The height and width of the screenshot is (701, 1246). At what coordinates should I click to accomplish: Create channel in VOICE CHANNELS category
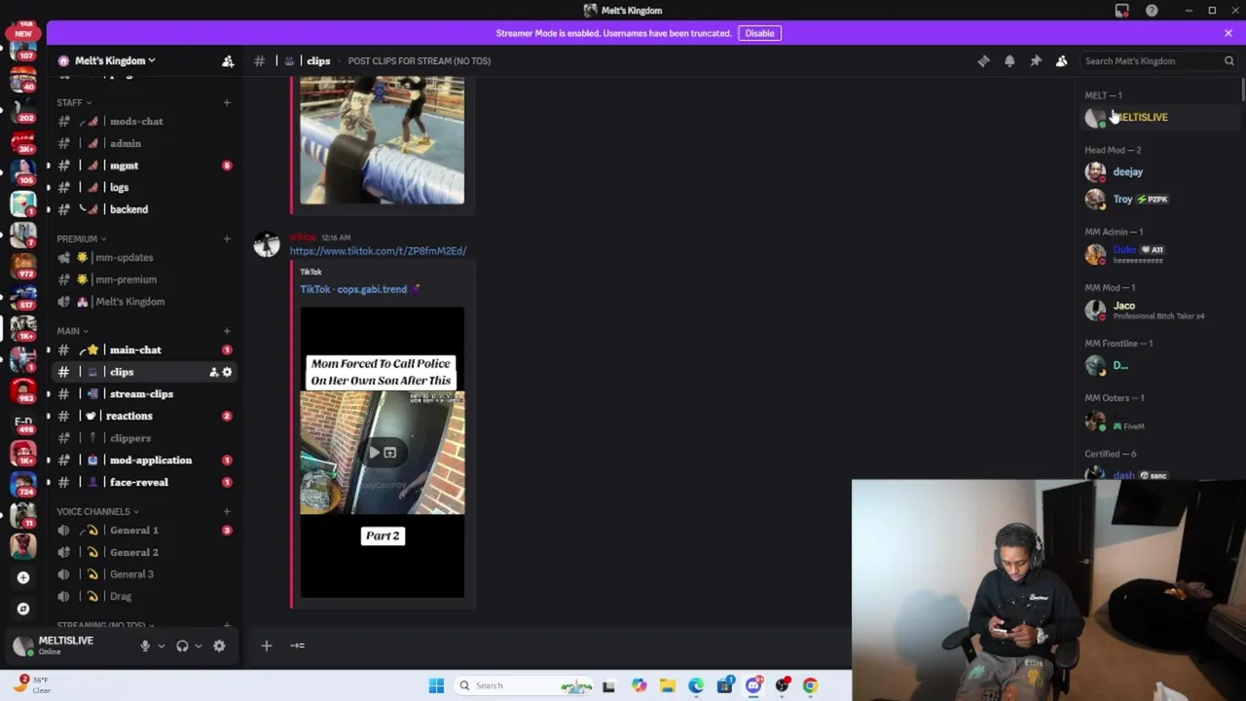[227, 511]
